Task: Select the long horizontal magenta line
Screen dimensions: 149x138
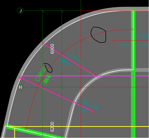Action: click(85, 76)
